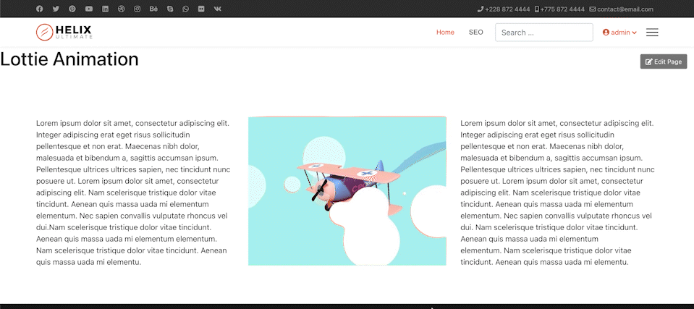Screen dimensions: 694x309
Task: Expand the admin user dropdown
Action: tap(619, 33)
